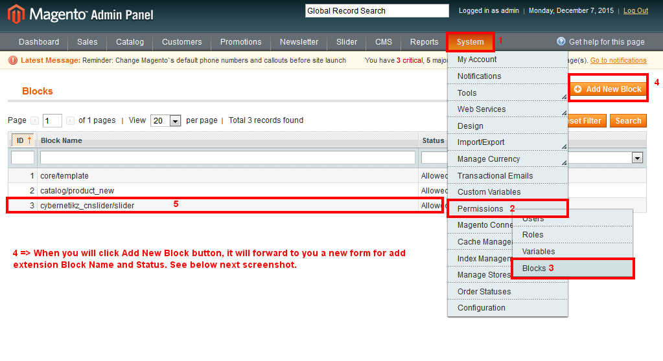Select Roles in Permissions submenu
Screen dimensions: 663x361
tap(572, 235)
